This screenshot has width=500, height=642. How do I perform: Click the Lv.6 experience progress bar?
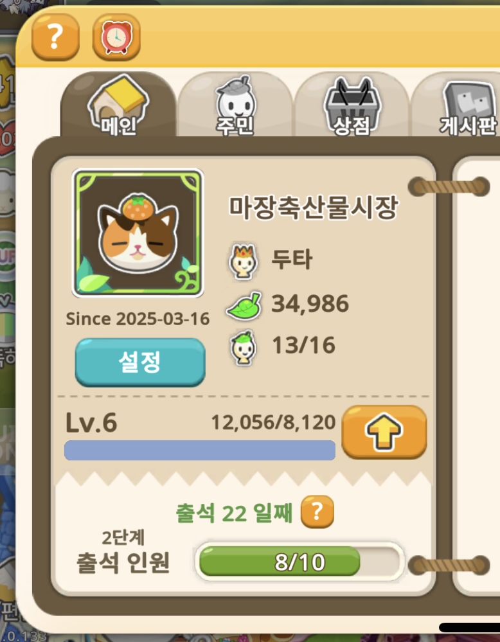[x=200, y=450]
